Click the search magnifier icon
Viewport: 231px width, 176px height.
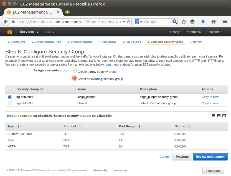coord(175,22)
